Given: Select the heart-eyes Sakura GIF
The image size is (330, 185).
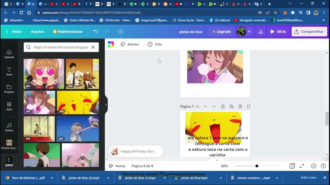Looking at the screenshot, I should (x=44, y=74).
